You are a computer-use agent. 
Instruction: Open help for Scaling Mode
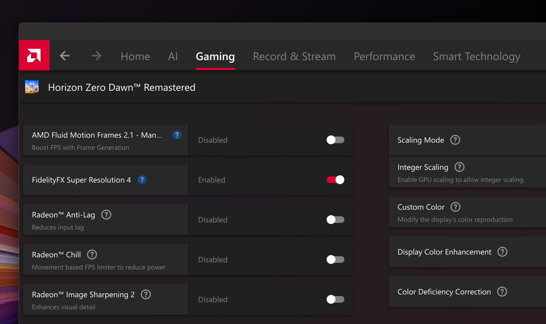point(455,140)
